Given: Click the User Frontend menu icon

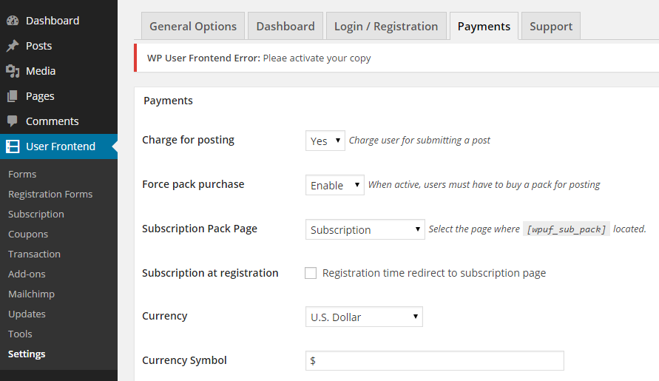Looking at the screenshot, I should click(13, 146).
